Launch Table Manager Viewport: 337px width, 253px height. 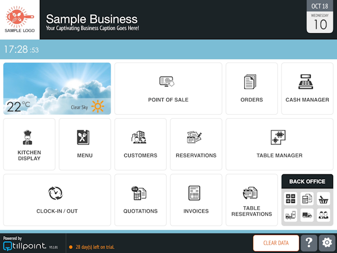click(279, 144)
